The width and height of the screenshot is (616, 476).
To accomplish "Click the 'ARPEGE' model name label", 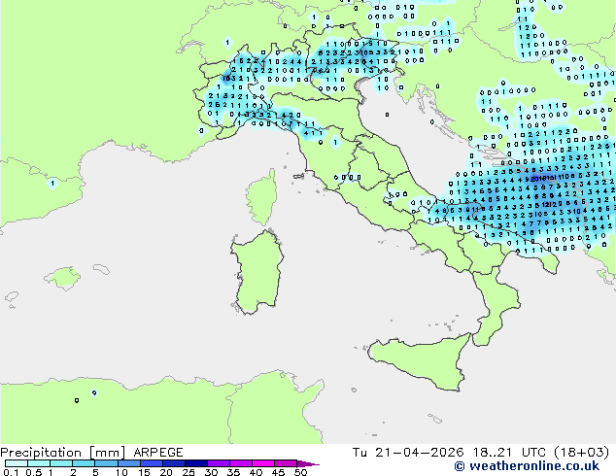I will 158,453.
